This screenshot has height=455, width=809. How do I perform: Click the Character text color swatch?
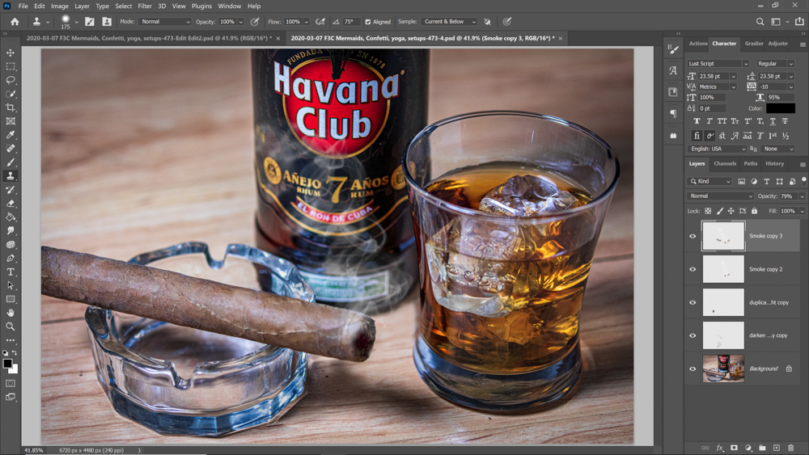click(x=781, y=108)
